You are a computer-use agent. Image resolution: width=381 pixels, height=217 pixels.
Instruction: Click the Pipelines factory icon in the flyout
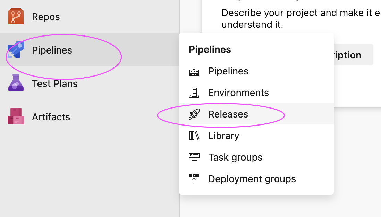pyautogui.click(x=194, y=71)
